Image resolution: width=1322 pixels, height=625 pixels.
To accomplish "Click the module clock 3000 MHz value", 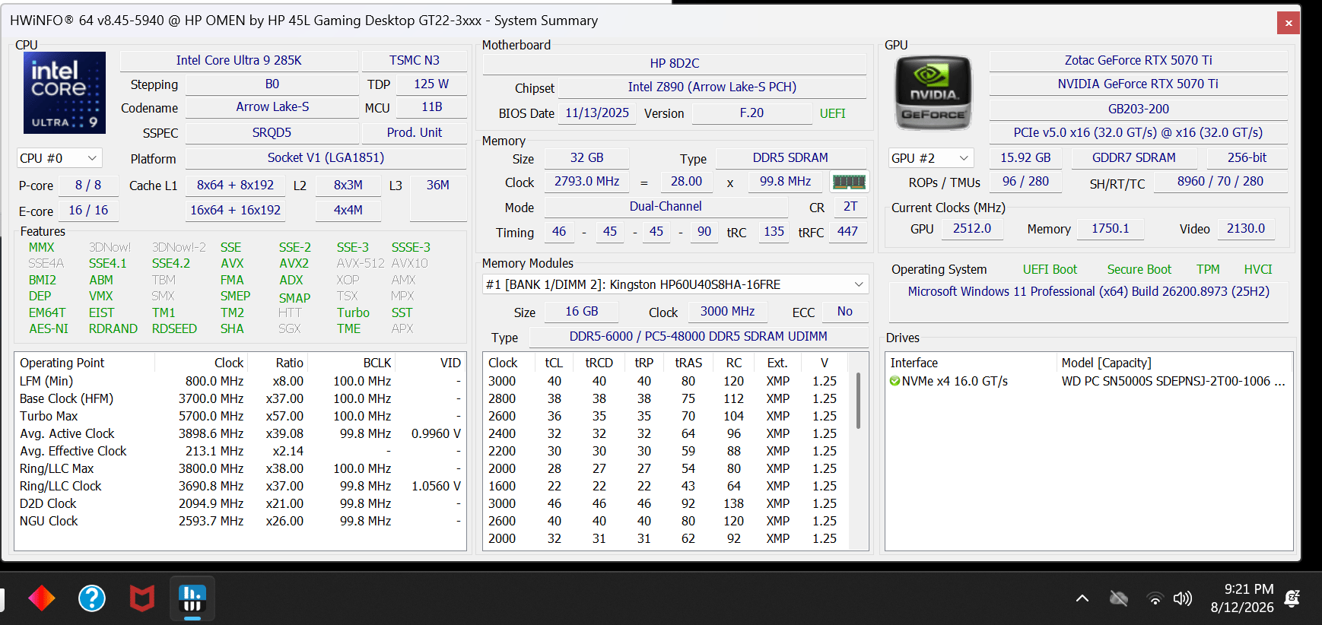I will coord(728,311).
